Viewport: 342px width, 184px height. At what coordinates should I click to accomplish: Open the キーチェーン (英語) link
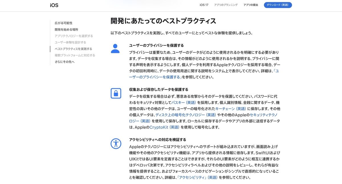tap(231, 109)
